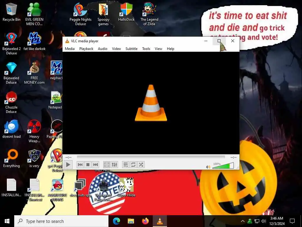Toggle VLC random shuffle button
Viewport: 302px width, 227px height.
pyautogui.click(x=141, y=165)
